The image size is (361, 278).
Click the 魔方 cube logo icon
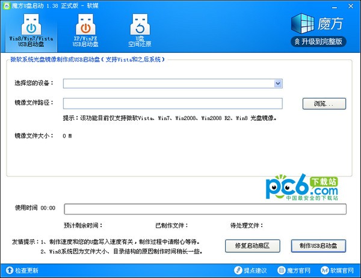tap(303, 23)
